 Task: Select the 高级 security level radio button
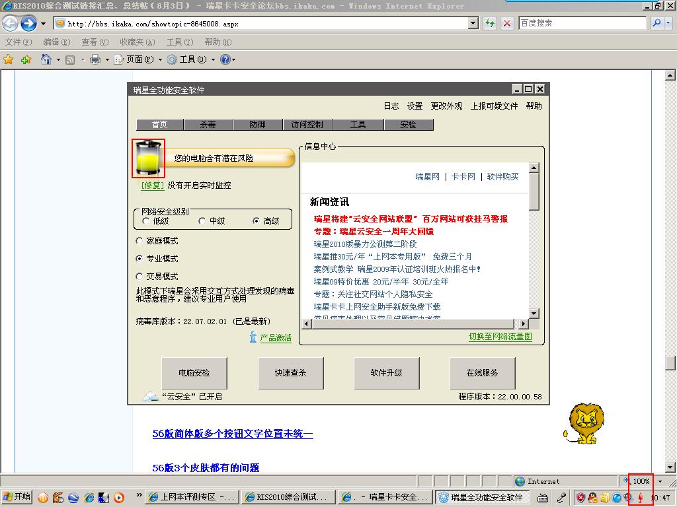click(x=256, y=220)
